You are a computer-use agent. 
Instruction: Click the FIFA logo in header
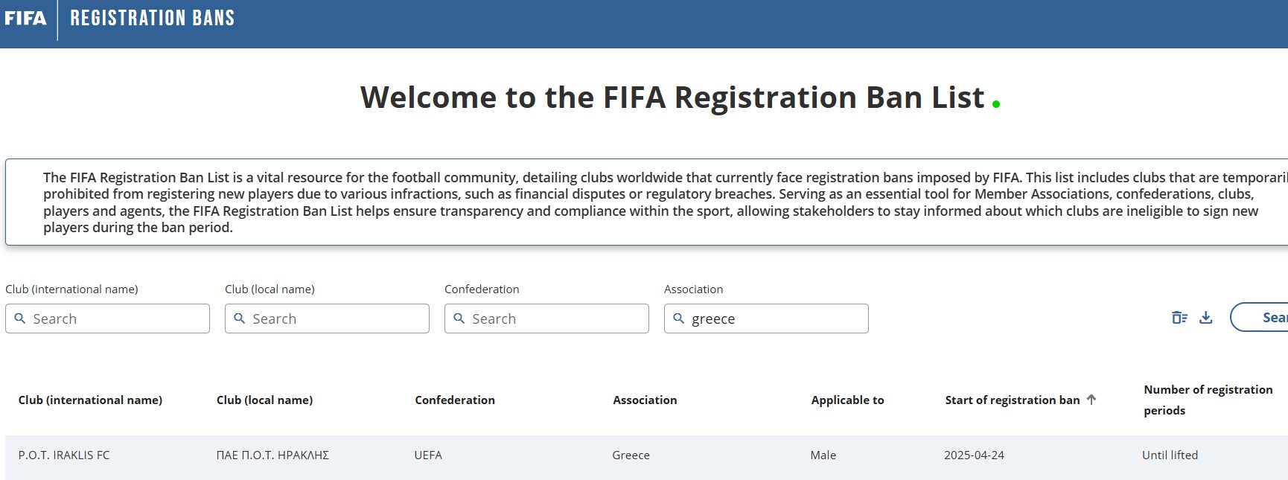tap(25, 18)
